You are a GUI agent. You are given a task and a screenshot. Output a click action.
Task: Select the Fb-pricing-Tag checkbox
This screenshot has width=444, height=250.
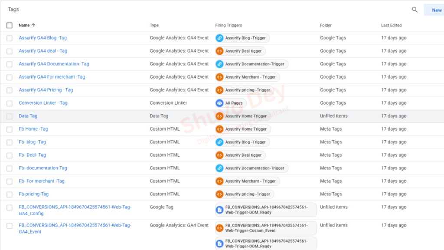(x=10, y=195)
